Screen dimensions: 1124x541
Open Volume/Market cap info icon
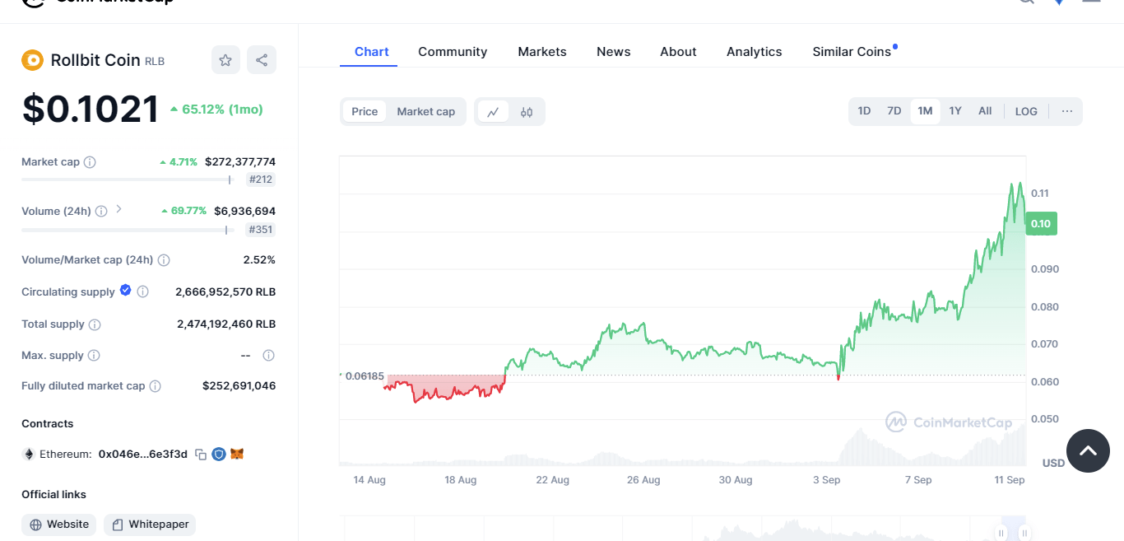click(x=164, y=260)
